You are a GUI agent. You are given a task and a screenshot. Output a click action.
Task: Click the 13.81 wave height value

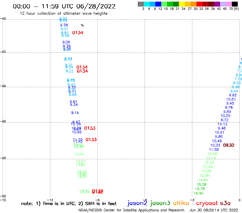[x=81, y=165]
